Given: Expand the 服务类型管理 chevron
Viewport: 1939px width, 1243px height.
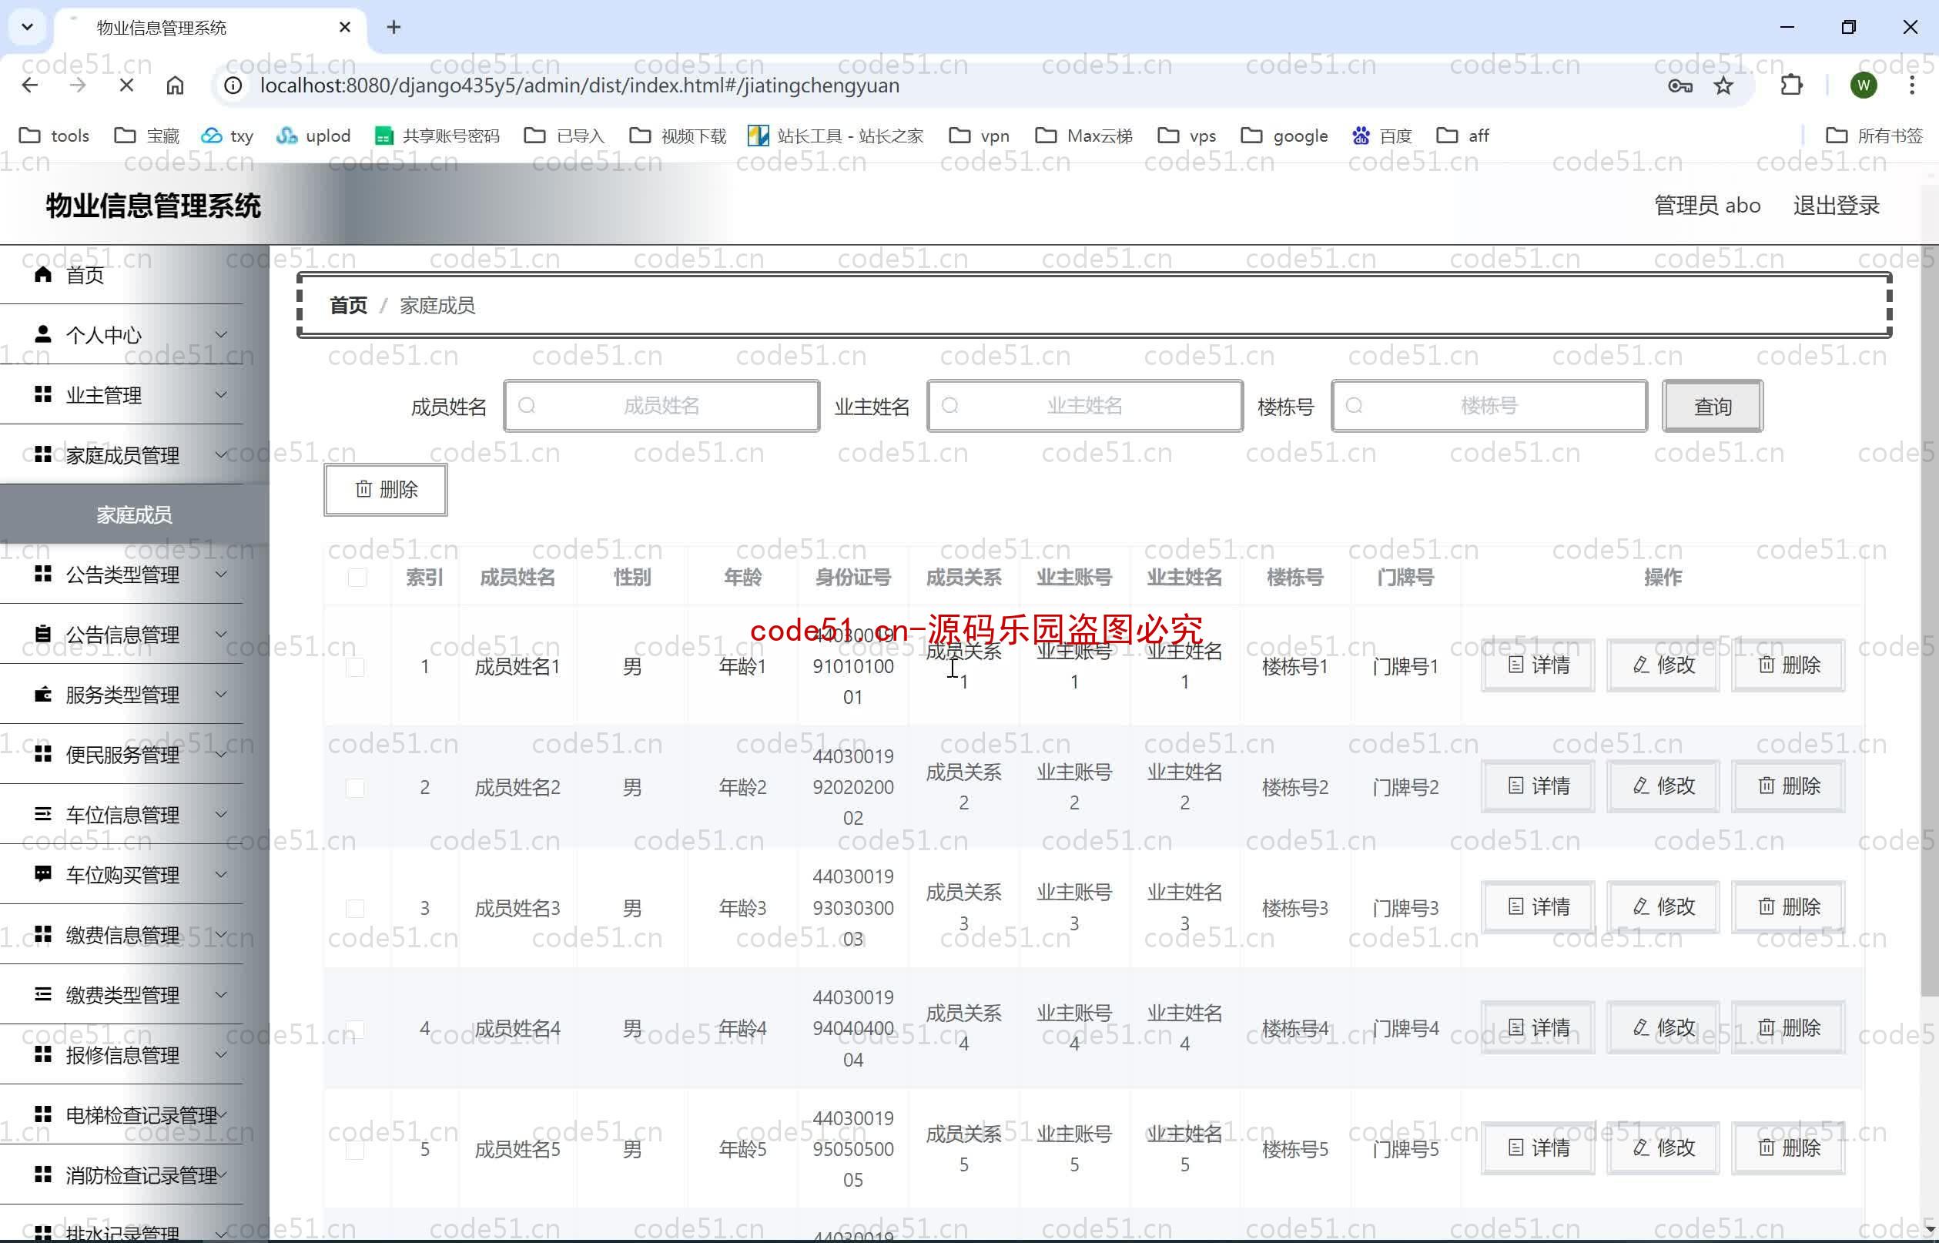Looking at the screenshot, I should (221, 694).
